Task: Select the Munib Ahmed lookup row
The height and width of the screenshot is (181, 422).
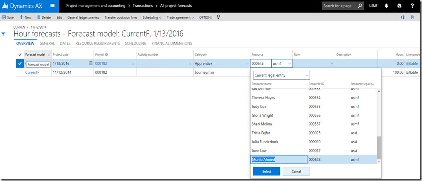Action: click(313, 159)
